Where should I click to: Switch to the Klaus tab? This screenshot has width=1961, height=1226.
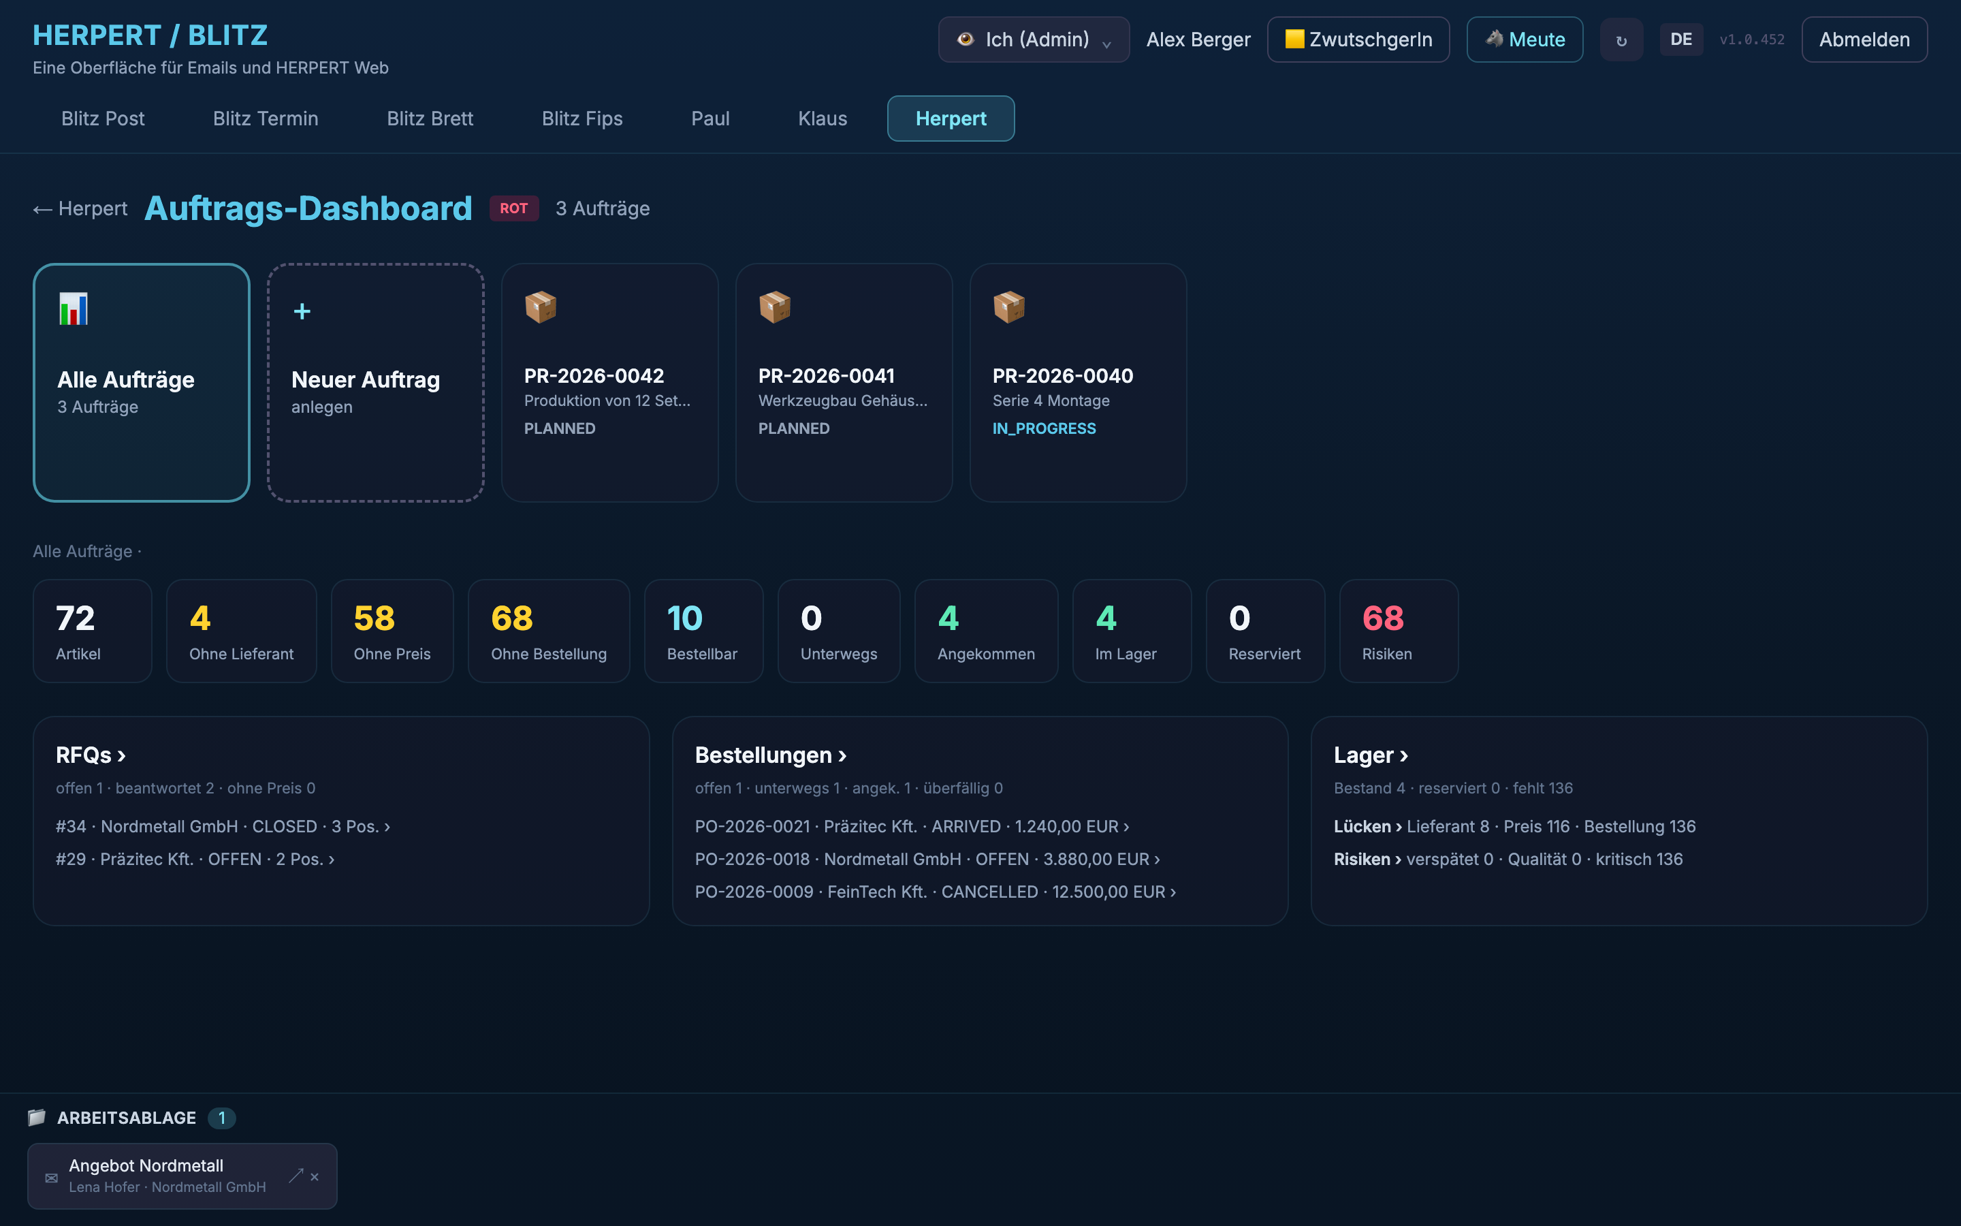(823, 119)
